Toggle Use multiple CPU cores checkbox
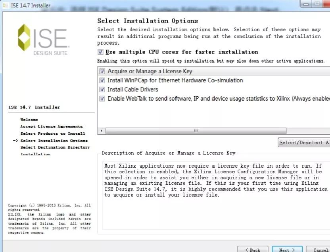This screenshot has height=252, width=330. tap(101, 52)
